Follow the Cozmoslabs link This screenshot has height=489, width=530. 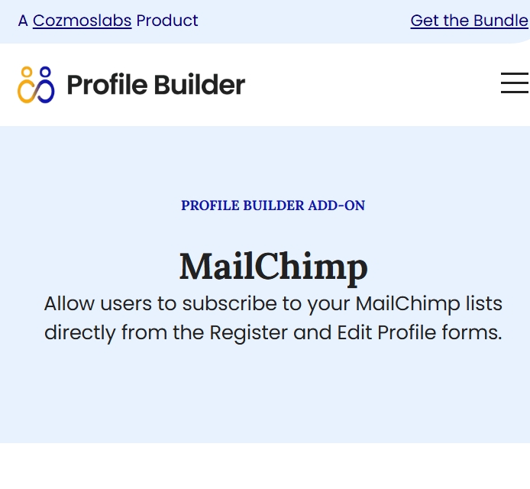[82, 21]
